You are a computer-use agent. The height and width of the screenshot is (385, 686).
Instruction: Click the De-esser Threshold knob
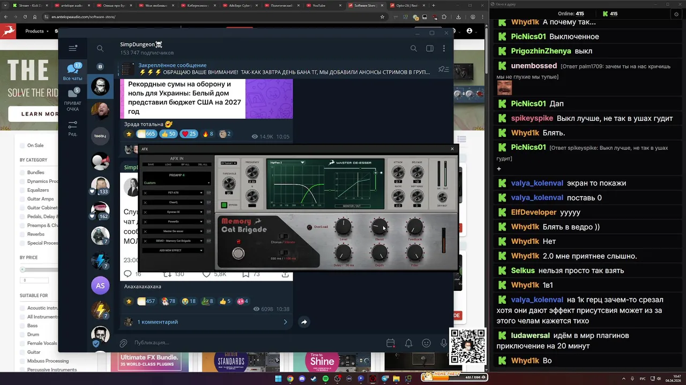click(229, 183)
